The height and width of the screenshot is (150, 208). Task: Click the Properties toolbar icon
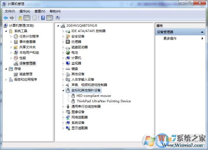point(35,18)
